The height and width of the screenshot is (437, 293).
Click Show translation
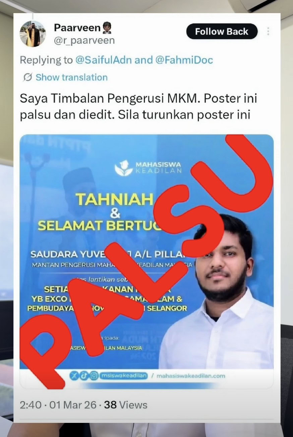(71, 77)
